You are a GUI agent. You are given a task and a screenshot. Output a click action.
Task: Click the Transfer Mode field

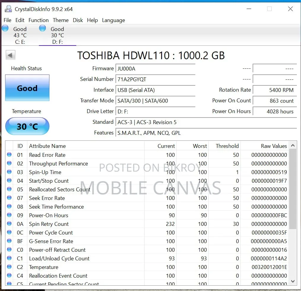point(155,101)
